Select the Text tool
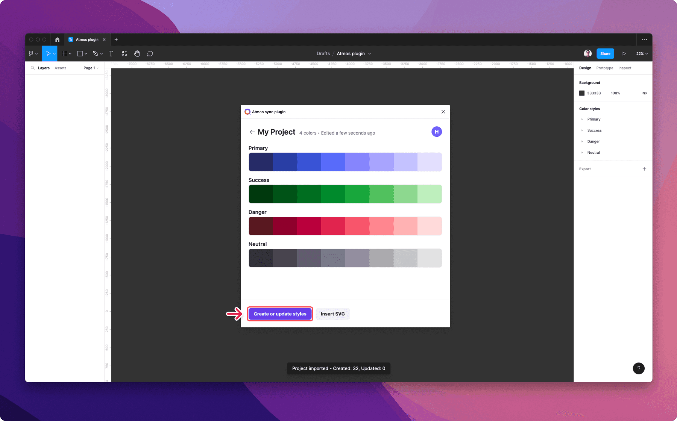677x421 pixels. (x=111, y=53)
